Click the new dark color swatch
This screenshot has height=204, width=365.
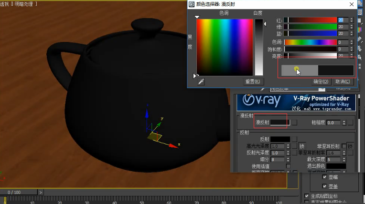(336, 70)
